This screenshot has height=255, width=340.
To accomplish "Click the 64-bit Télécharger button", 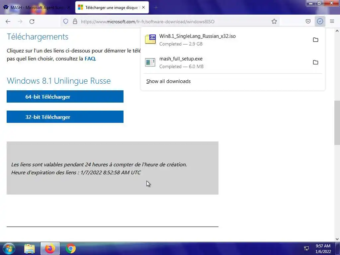I will (x=65, y=97).
